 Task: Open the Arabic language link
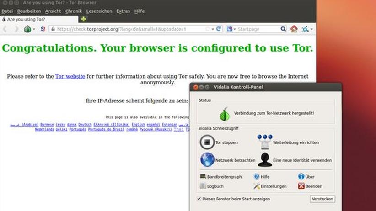coord(24,125)
